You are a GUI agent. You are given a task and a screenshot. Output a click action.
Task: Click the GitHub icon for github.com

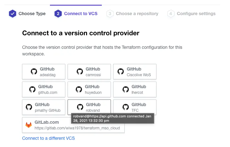click(32, 89)
